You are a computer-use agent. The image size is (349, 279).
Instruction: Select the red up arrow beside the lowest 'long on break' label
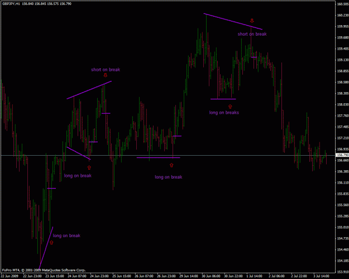(51, 243)
